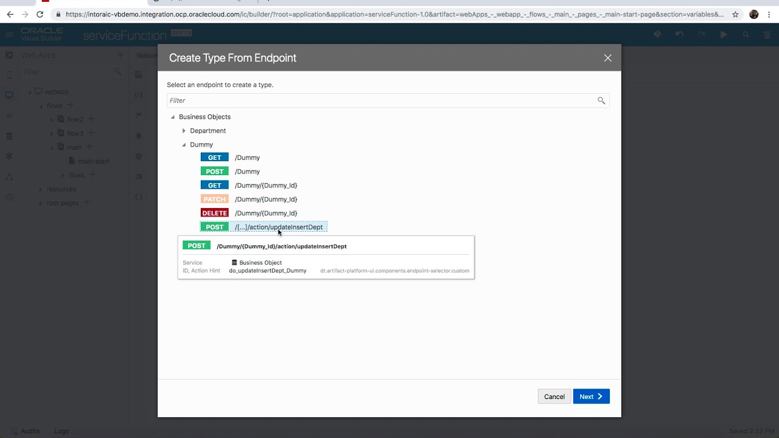
Task: Select the DELETE /Dummy/{Dummy_Id} endpoint
Action: pos(250,214)
